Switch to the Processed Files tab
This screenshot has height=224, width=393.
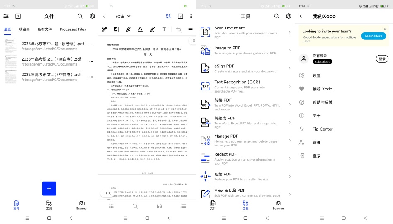click(x=73, y=29)
